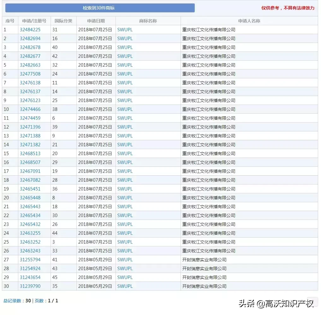Image resolution: width=321 pixels, height=315 pixels.
Task: Open SWUPL trademark filed on 2018年05月29日
Action: [x=125, y=259]
